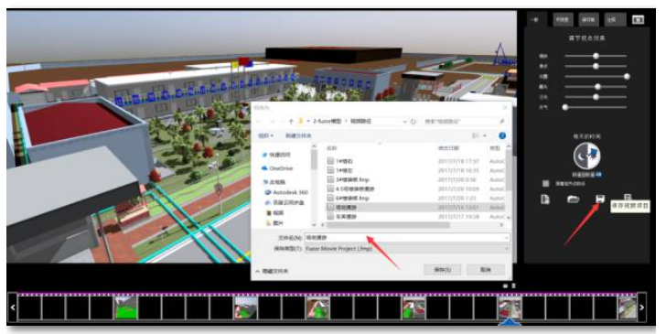Select keyframe thumbnail above blue playhead marker

pos(510,307)
